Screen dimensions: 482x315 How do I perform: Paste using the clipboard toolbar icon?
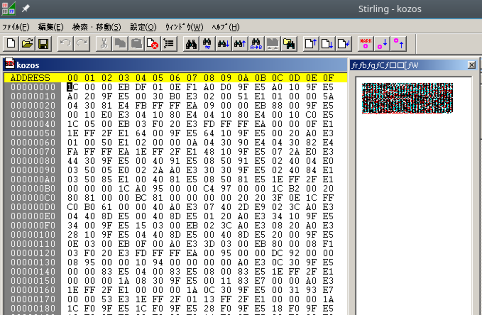click(136, 44)
